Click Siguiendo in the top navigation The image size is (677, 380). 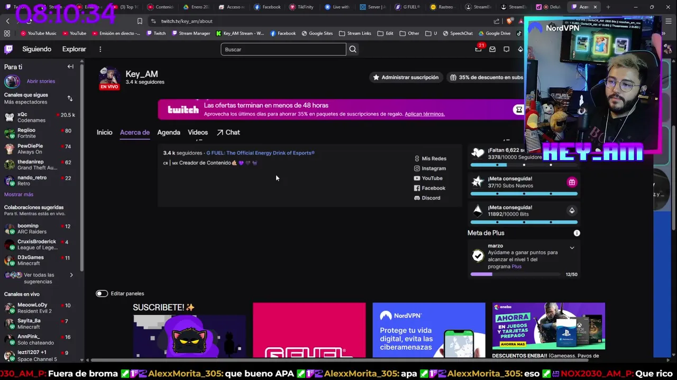pyautogui.click(x=36, y=49)
